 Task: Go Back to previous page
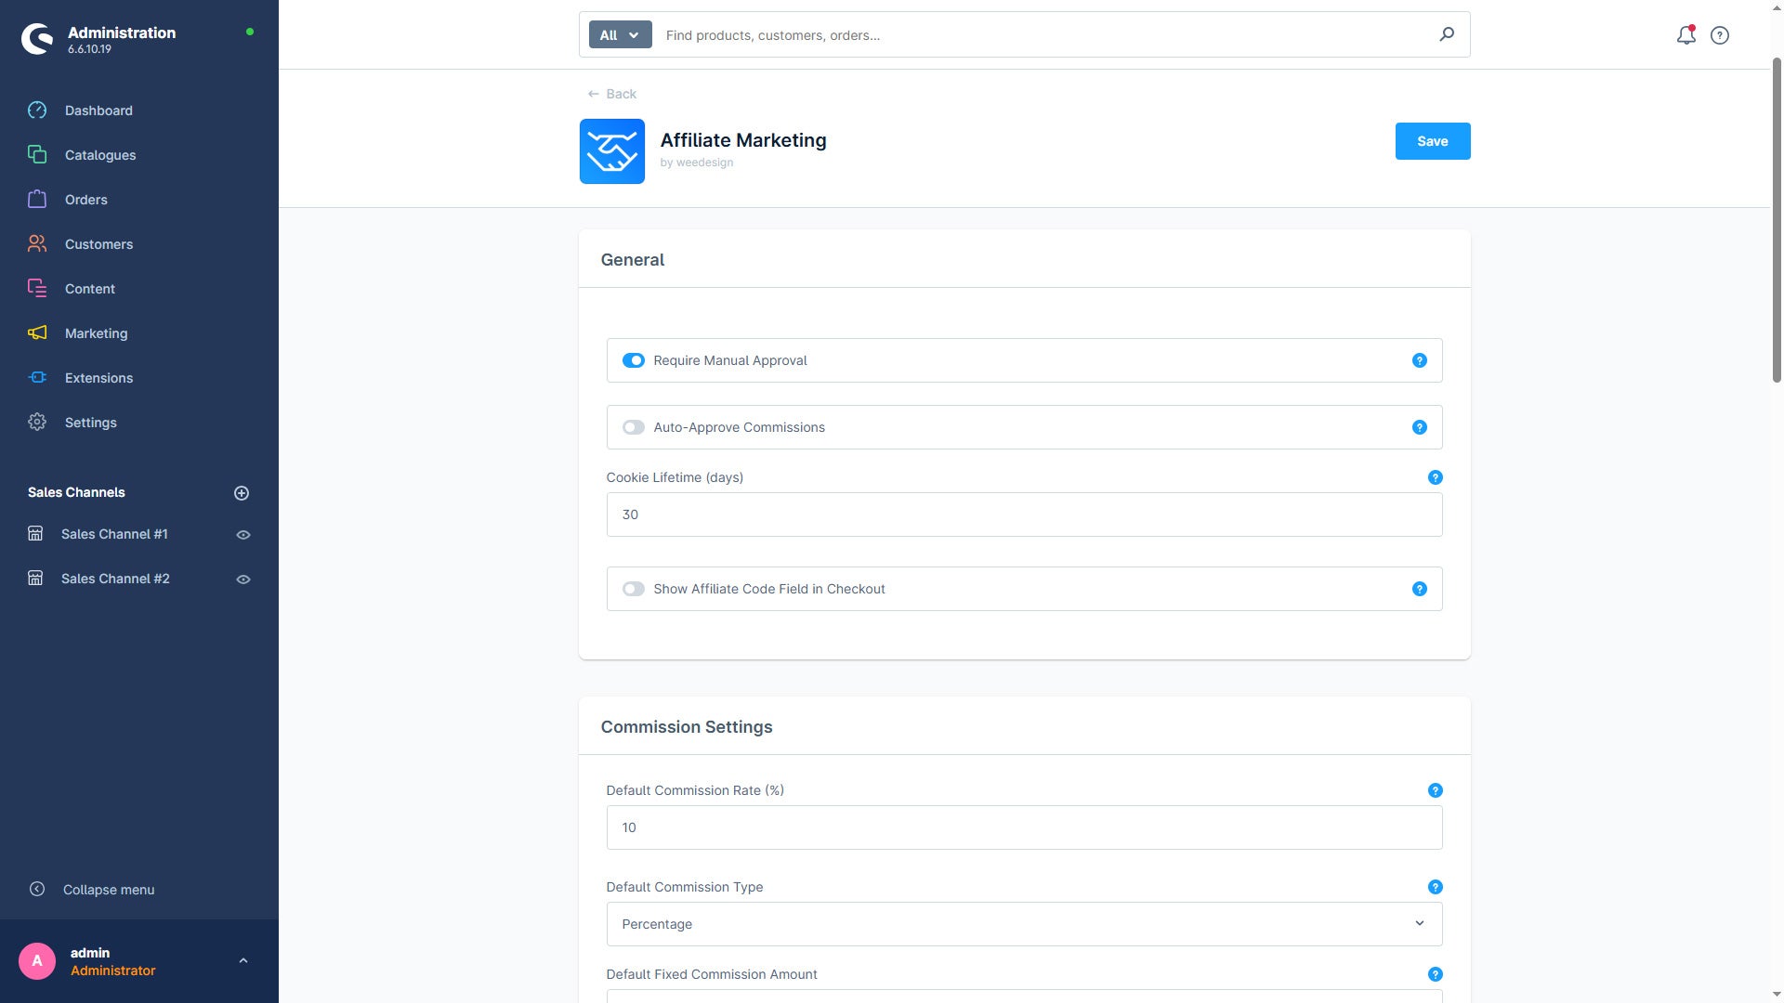[x=612, y=94]
